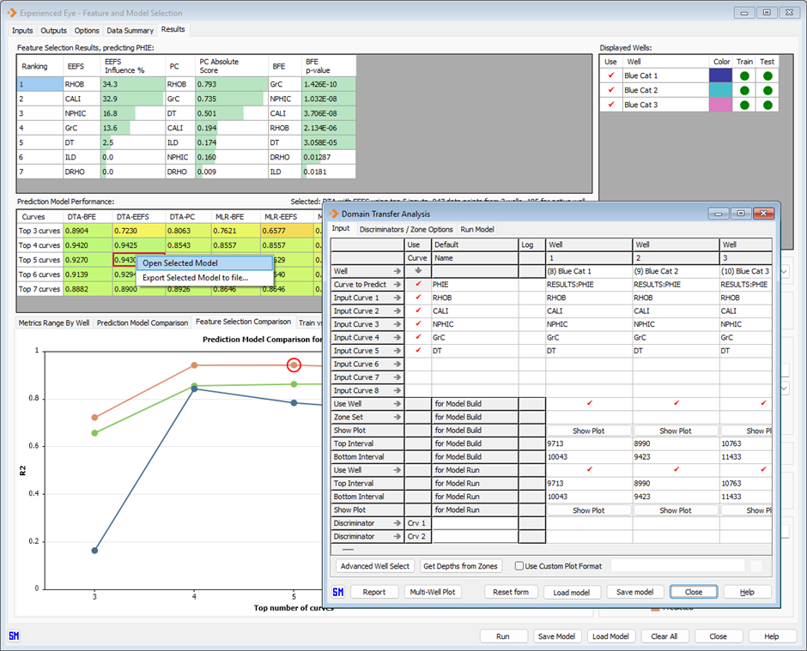The height and width of the screenshot is (651, 807).
Task: Uncheck the Use mark for Input Curve 3 NPHIC
Action: coord(417,324)
